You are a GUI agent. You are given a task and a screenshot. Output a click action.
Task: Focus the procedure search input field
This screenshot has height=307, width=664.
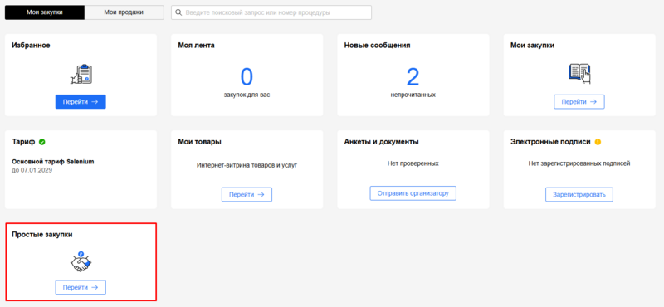(x=271, y=12)
